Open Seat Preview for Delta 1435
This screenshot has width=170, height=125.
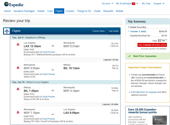[x=49, y=52]
